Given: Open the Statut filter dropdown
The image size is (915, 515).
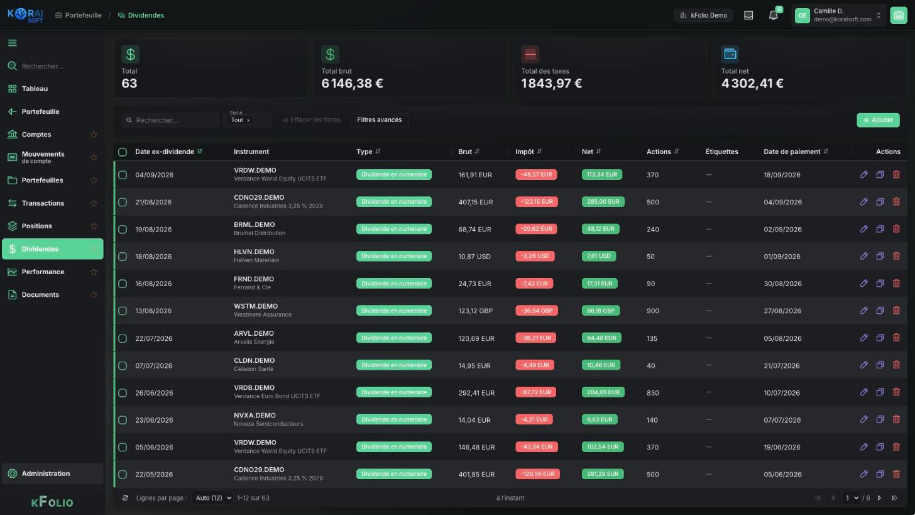Looking at the screenshot, I should point(247,120).
